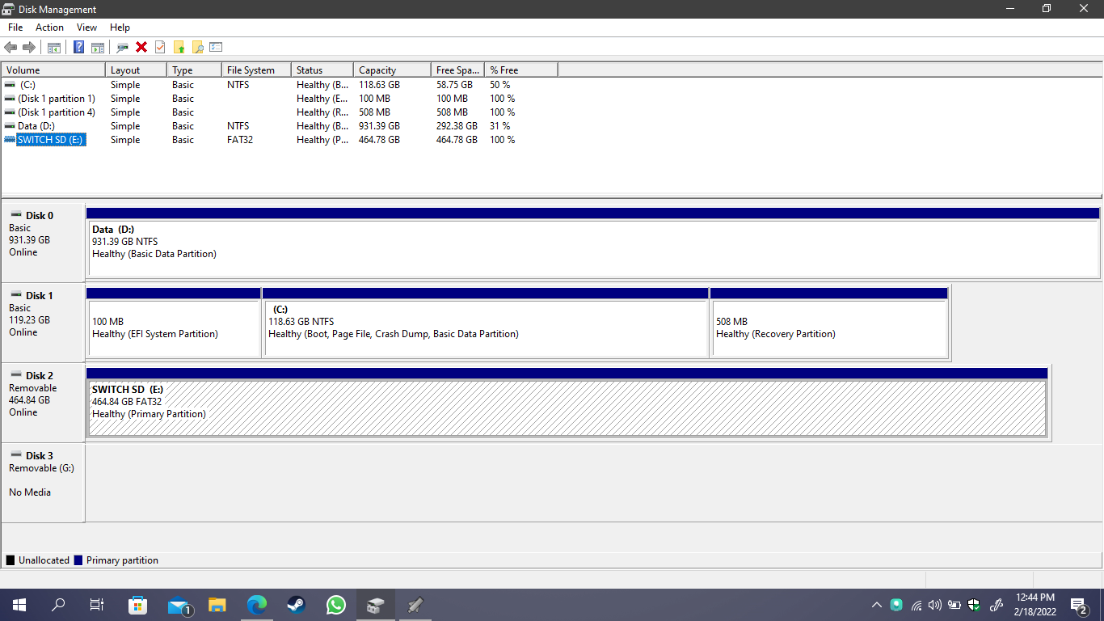Screen dimensions: 1104x621
Task: Click the 118.63 GB capacity cell
Action: click(x=379, y=85)
